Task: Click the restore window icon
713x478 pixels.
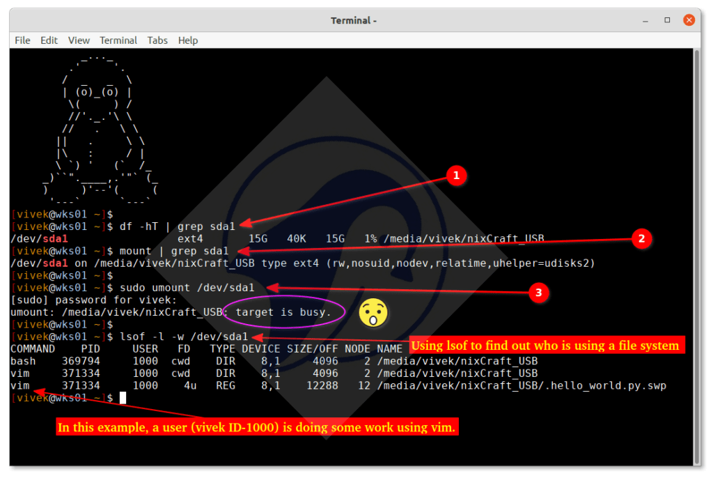Action: coord(666,20)
